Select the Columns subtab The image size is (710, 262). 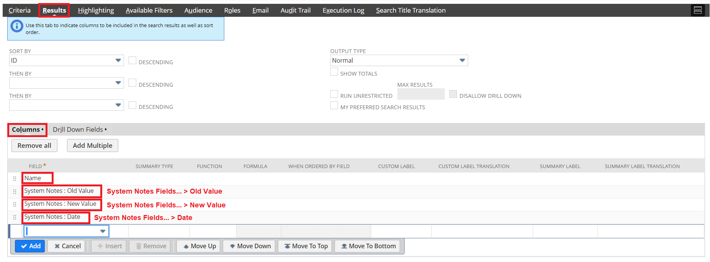[27, 129]
